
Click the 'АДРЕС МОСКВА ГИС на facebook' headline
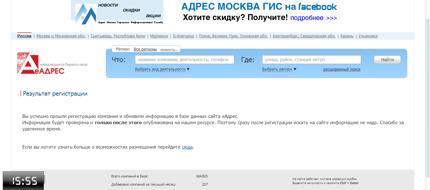click(x=259, y=6)
